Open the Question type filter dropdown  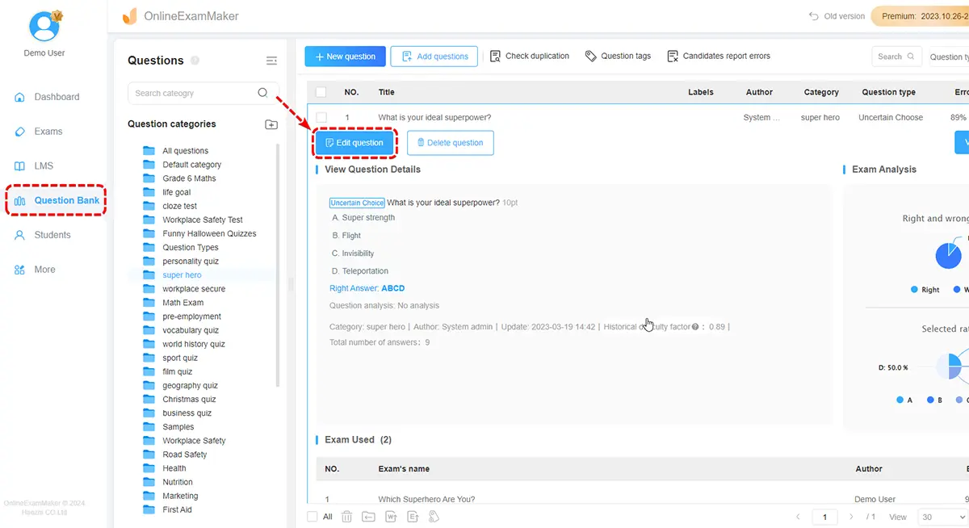[949, 57]
